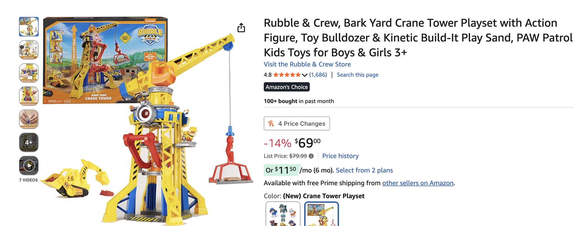Open the Price history link
Viewport: 574px width, 226px height.
[x=340, y=156]
